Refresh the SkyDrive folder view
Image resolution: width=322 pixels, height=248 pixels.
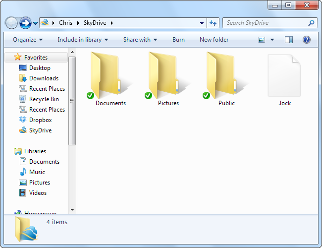(x=213, y=23)
